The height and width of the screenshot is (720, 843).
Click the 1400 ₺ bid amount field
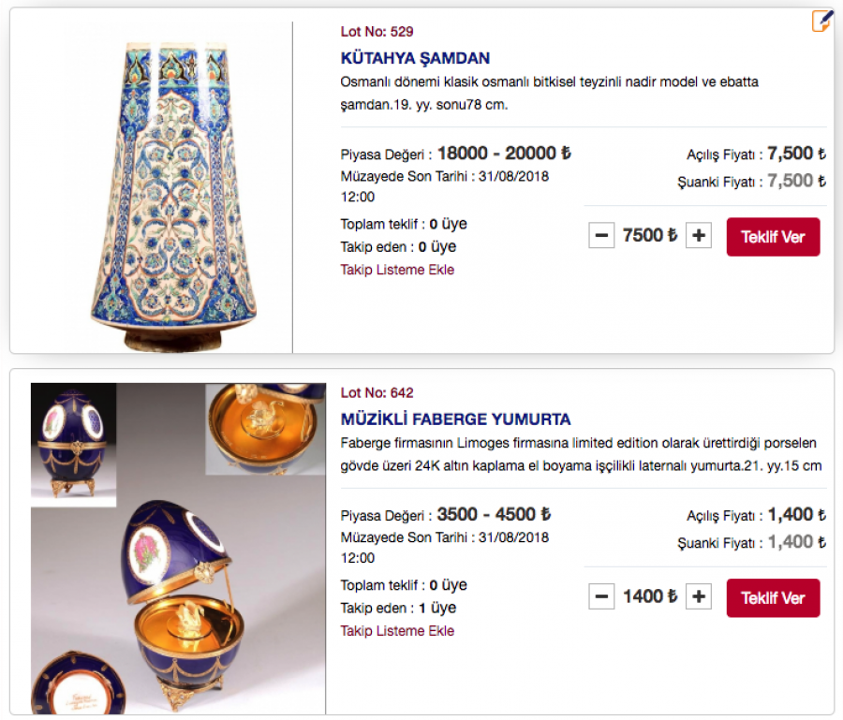pyautogui.click(x=650, y=596)
